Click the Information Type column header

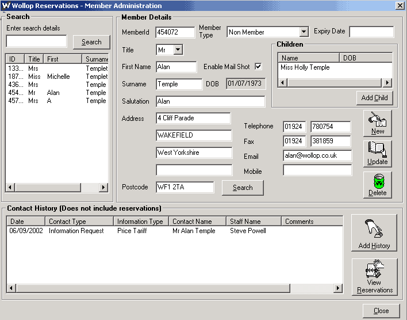pyautogui.click(x=141, y=221)
